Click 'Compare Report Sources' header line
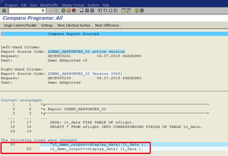The image size is (228, 156). point(73,34)
